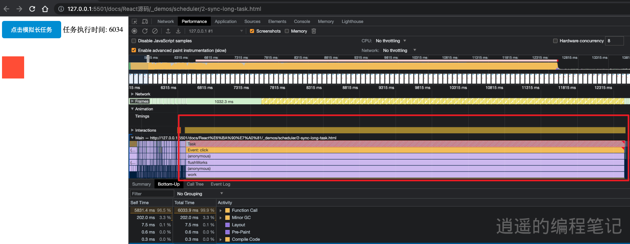Screen dimensions: 630x244
Task: Click the load profile upload icon
Action: coord(168,31)
